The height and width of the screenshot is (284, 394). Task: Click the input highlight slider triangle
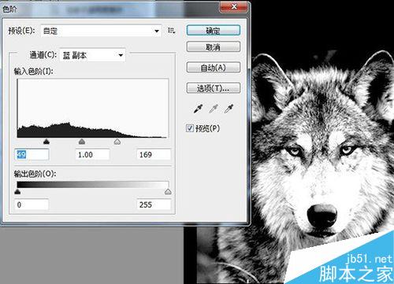[117, 142]
